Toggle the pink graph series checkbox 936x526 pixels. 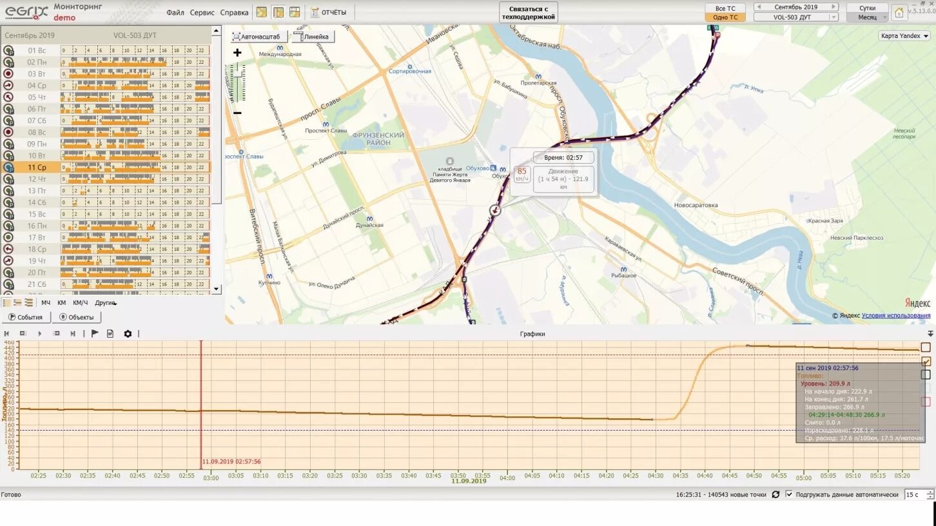click(926, 402)
